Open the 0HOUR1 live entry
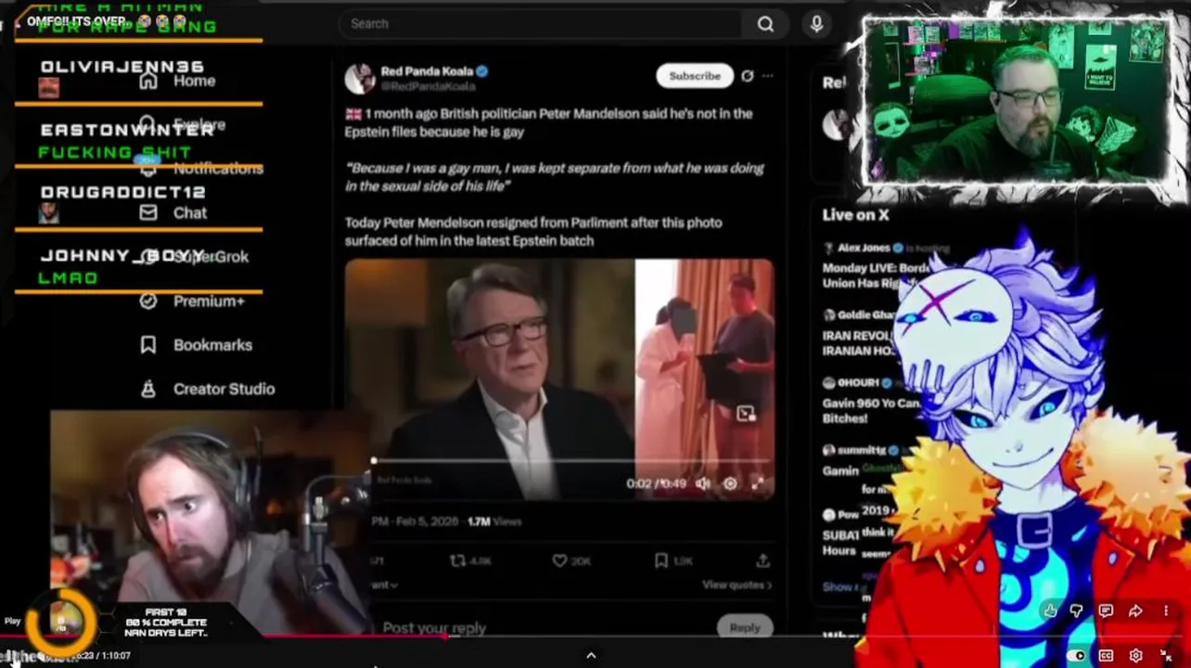 pos(872,399)
